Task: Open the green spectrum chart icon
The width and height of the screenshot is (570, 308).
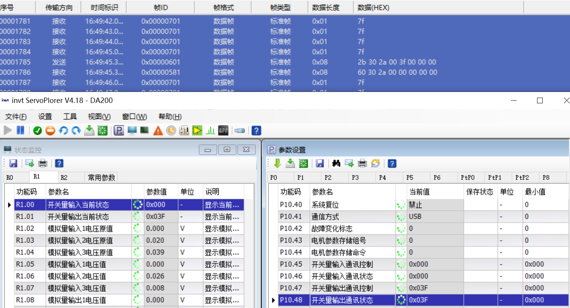Action: pyautogui.click(x=210, y=131)
